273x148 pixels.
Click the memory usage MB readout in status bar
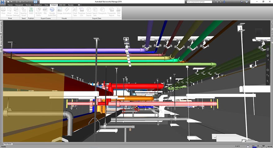(270, 146)
